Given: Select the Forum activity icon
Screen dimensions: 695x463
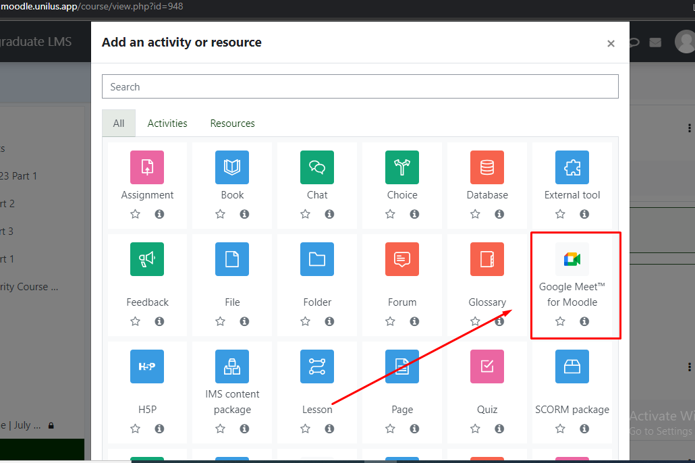Looking at the screenshot, I should (402, 259).
